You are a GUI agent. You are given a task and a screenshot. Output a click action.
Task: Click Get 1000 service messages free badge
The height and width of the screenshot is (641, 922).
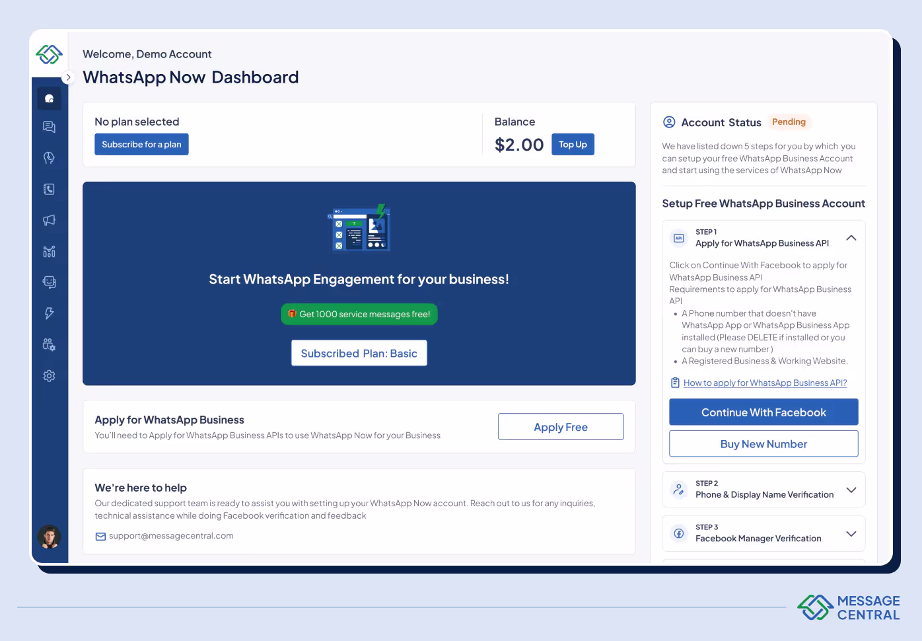click(359, 315)
